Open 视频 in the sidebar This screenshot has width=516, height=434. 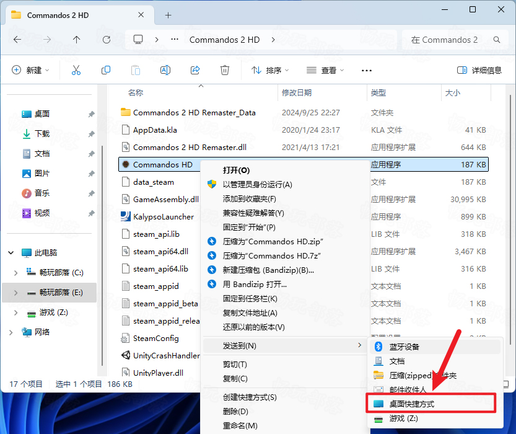click(x=42, y=213)
